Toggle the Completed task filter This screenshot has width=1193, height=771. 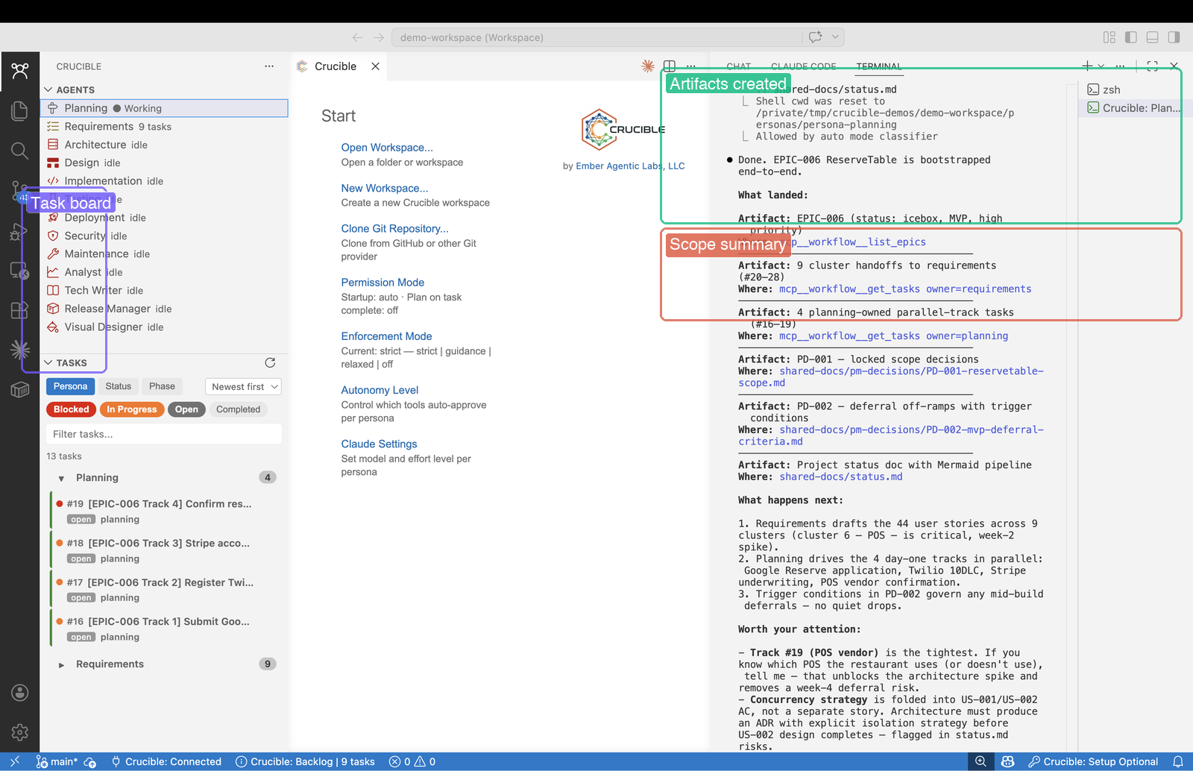(238, 409)
